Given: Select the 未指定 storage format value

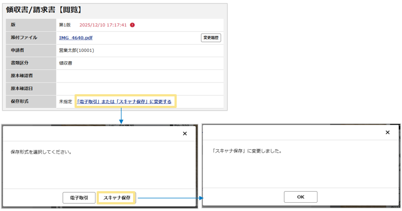Looking at the screenshot, I should pyautogui.click(x=66, y=101).
